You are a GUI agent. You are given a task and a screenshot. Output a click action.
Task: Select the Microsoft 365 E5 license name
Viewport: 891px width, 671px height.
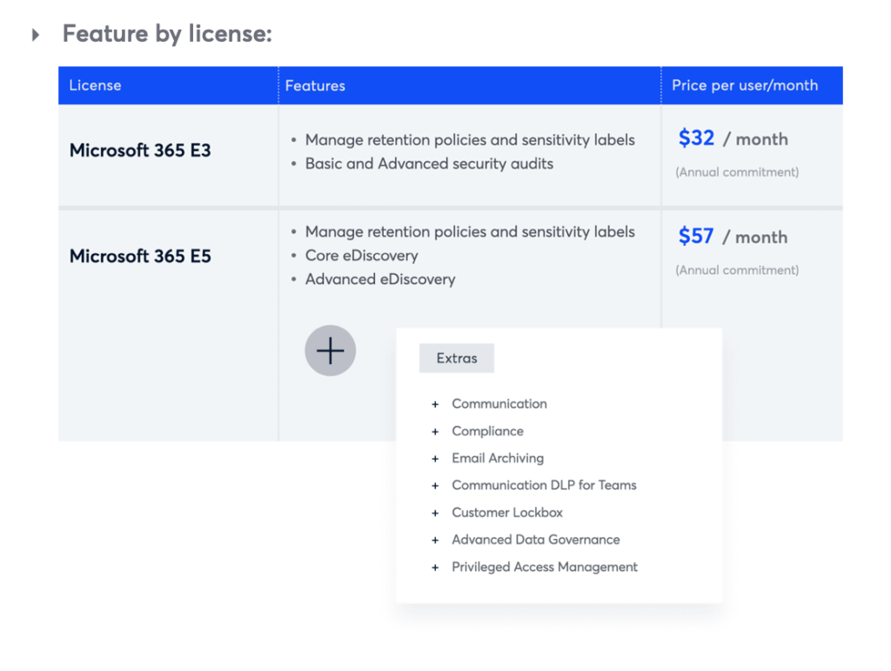[140, 256]
